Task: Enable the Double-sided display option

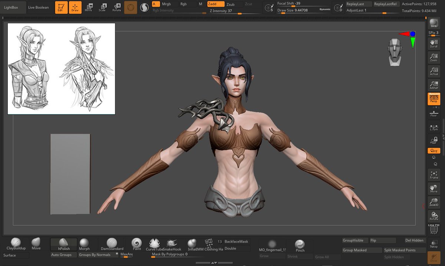Action: (x=230, y=249)
